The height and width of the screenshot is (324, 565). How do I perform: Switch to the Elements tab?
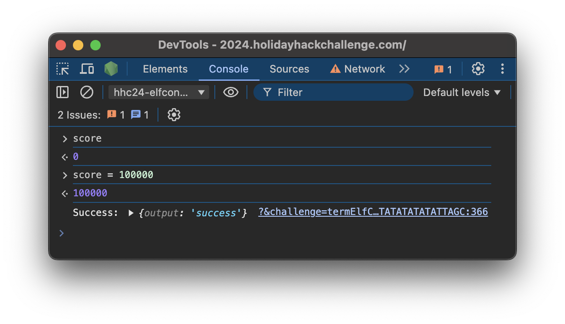[x=165, y=69]
